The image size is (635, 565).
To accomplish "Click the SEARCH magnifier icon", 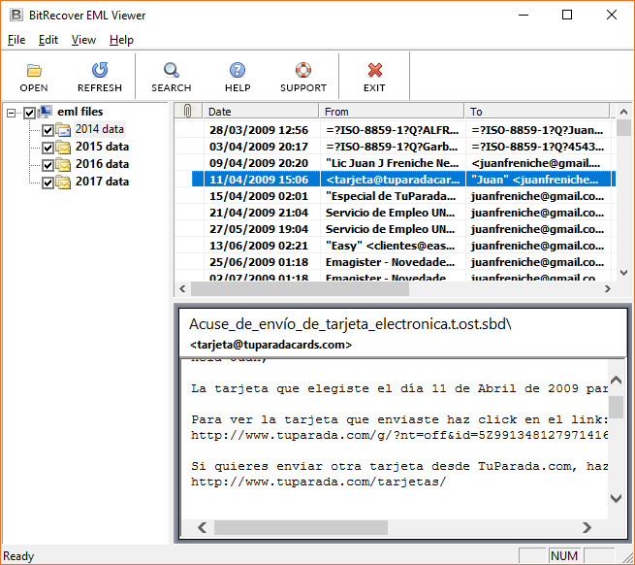I will point(172,70).
